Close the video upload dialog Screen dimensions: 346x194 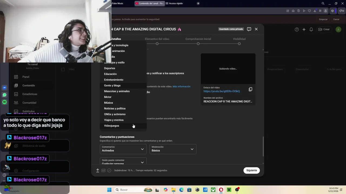(256, 29)
